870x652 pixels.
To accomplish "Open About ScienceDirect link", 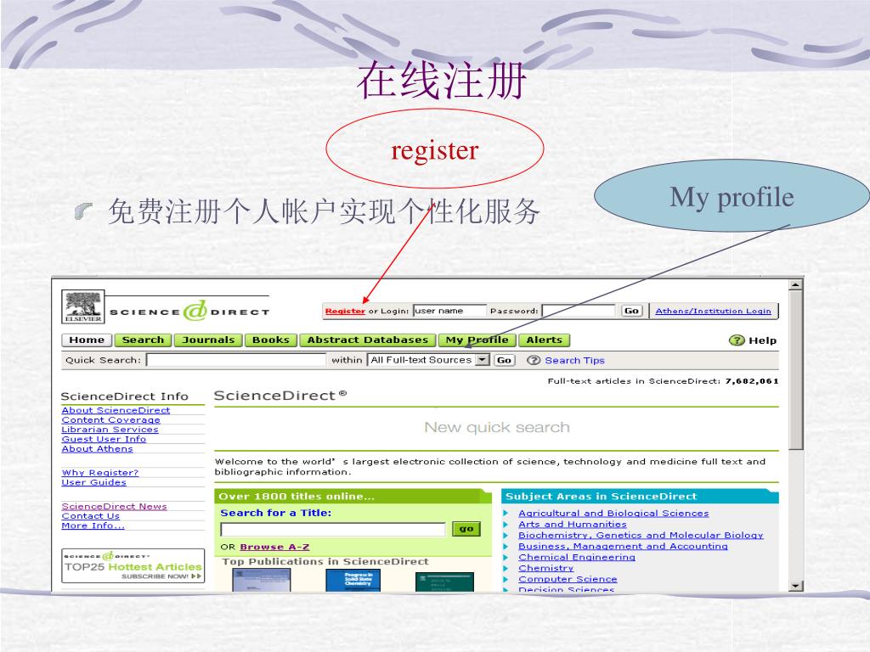I will point(116,410).
